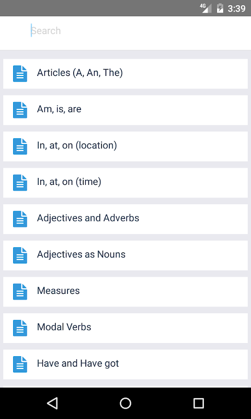Open the Am, is, are topic
The height and width of the screenshot is (419, 251).
coord(125,110)
